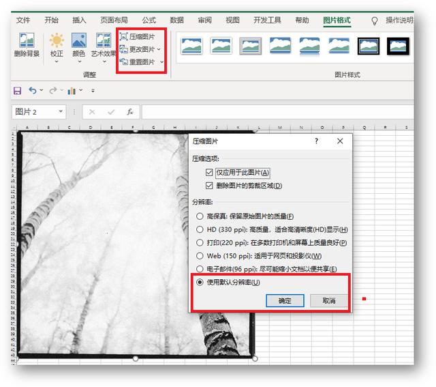
Task: Click the formula bar input field
Action: click(x=272, y=111)
